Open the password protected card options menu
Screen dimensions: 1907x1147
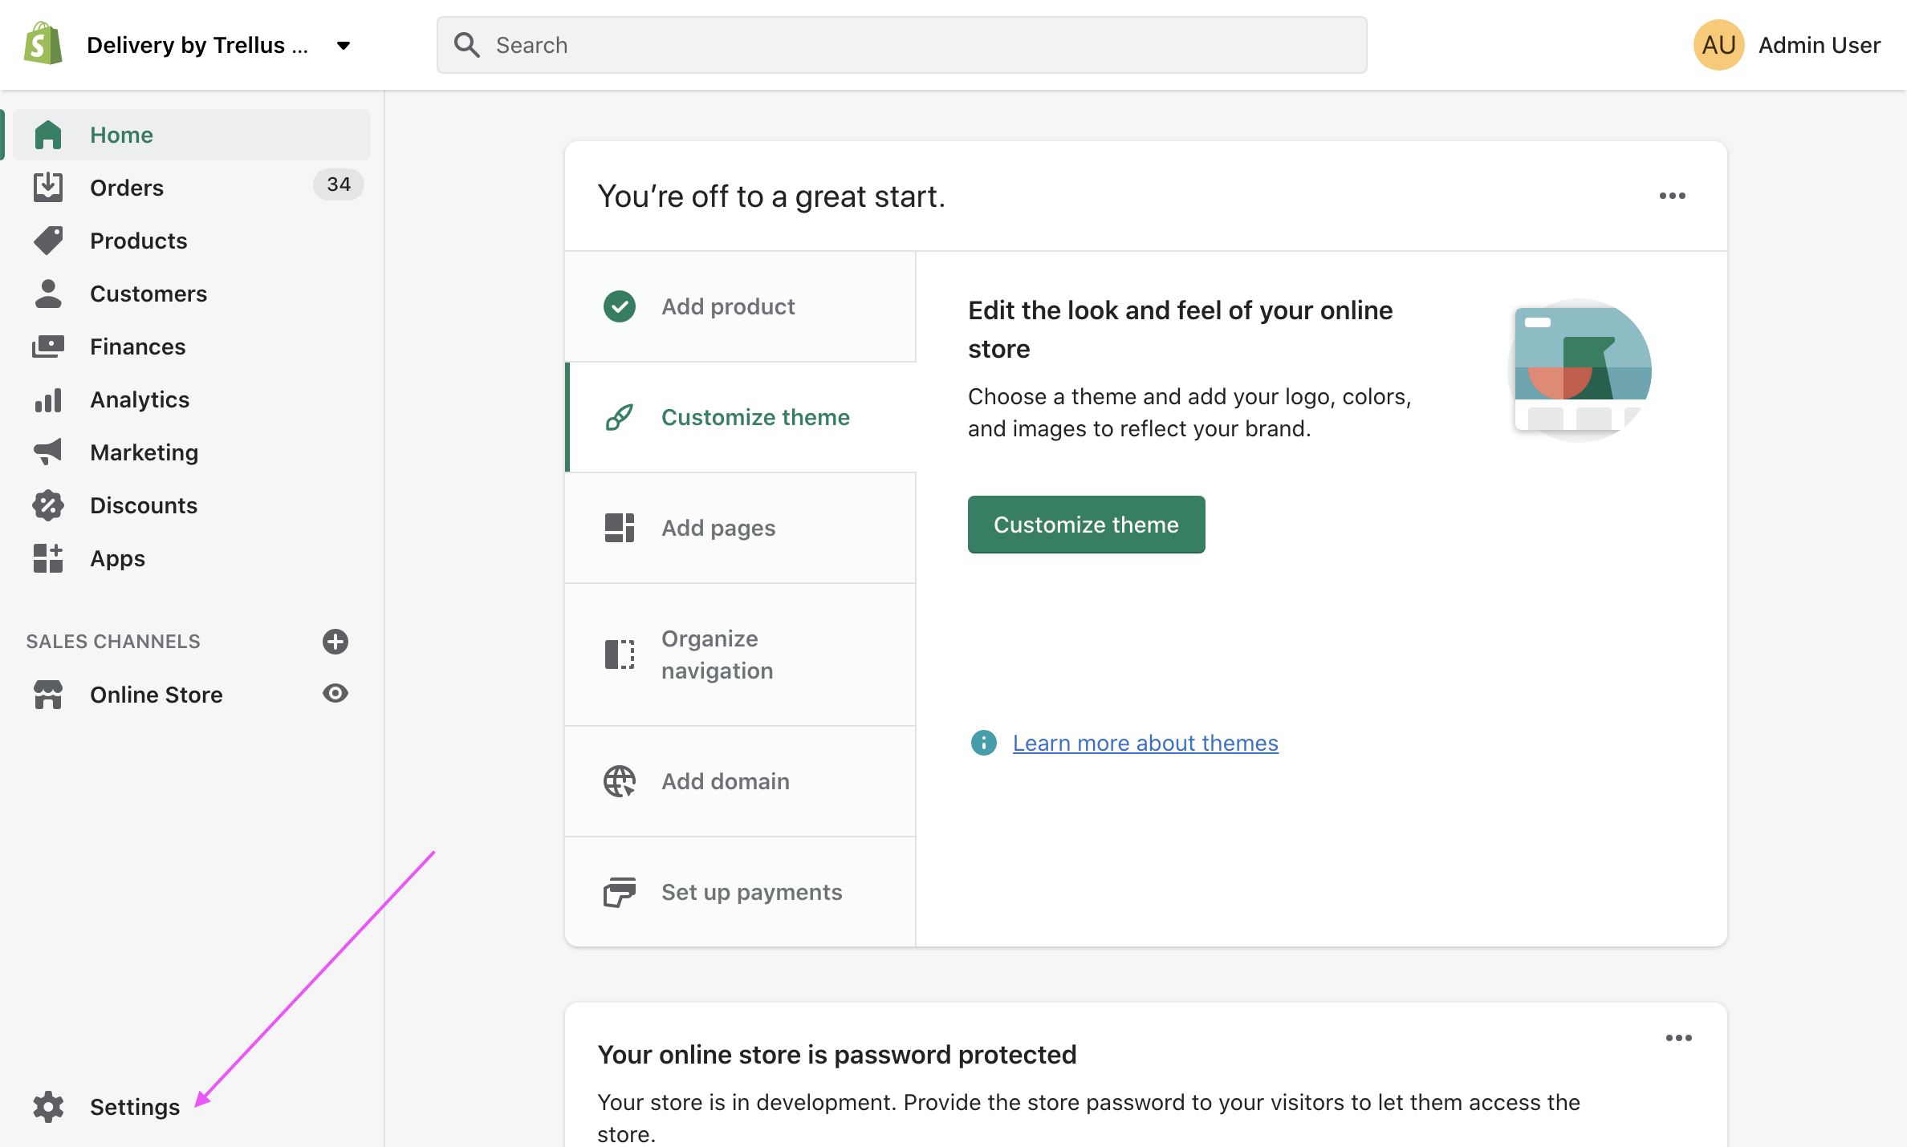coord(1679,1038)
